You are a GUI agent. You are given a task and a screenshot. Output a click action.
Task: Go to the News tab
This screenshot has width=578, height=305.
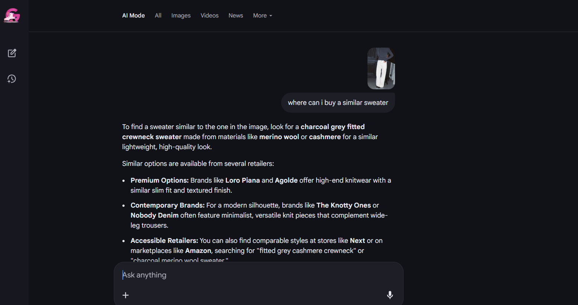click(x=236, y=16)
